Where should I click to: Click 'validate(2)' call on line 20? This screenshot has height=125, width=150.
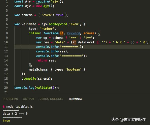[46, 88]
